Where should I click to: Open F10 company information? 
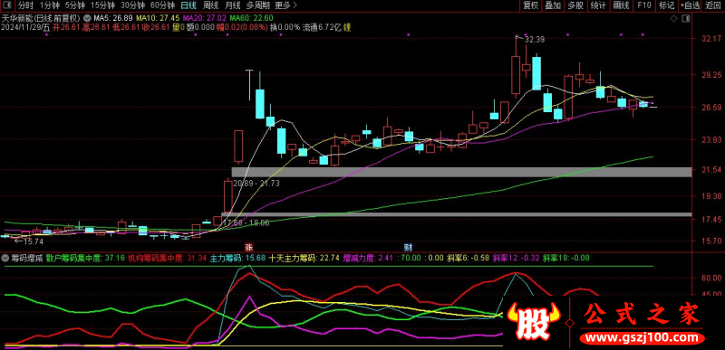[644, 5]
